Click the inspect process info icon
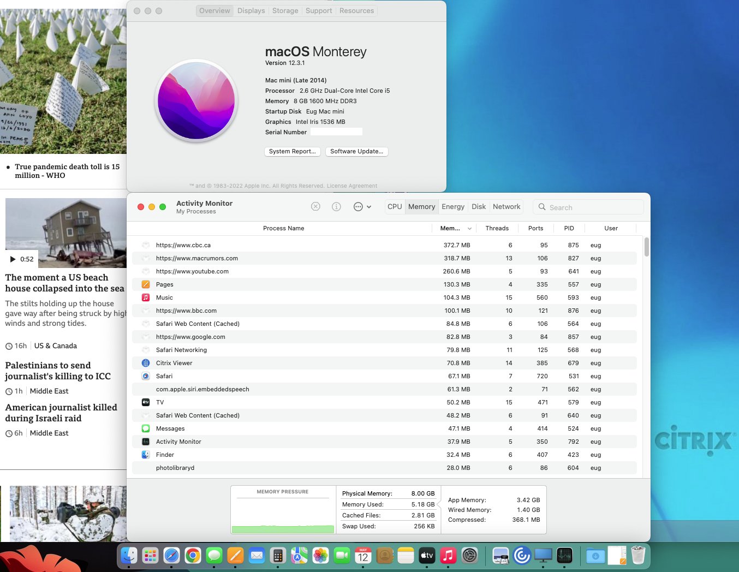 [x=336, y=206]
